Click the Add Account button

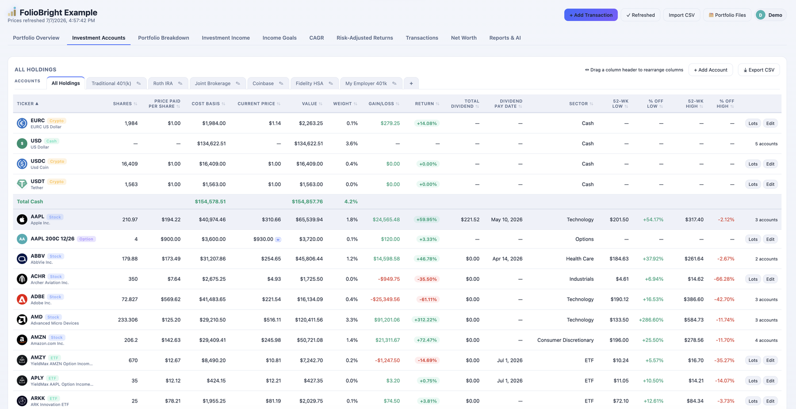tap(710, 70)
